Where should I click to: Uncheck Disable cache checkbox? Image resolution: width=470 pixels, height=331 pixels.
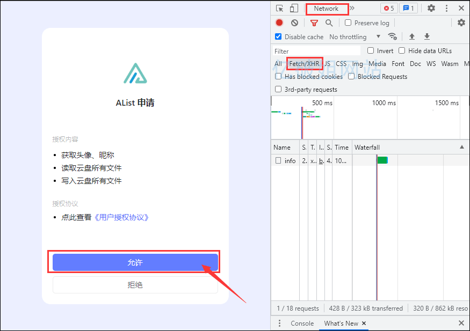278,36
